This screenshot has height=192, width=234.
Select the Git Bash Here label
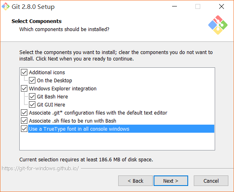pos(52,97)
